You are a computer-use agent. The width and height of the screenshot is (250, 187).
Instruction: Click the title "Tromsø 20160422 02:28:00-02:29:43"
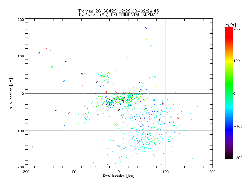pos(118,11)
